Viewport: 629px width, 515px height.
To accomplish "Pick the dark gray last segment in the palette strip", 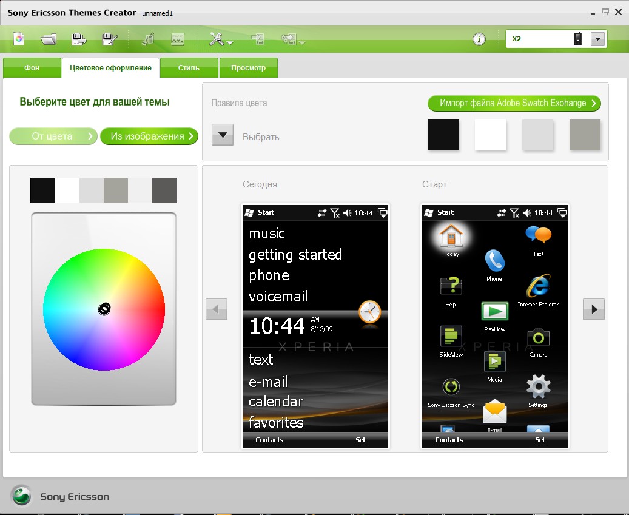I will (x=164, y=190).
